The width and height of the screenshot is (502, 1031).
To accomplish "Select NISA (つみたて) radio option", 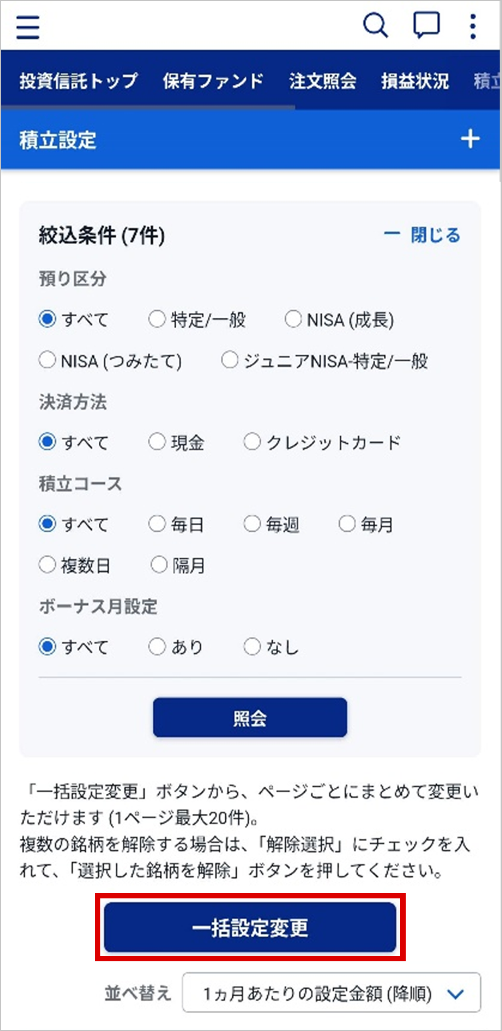I will [x=47, y=360].
